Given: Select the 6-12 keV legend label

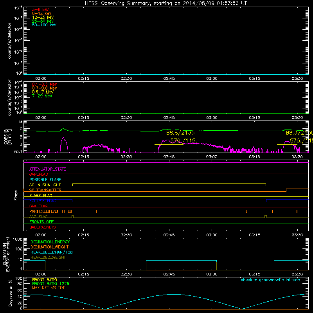Looking at the screenshot, I should coord(41,13).
